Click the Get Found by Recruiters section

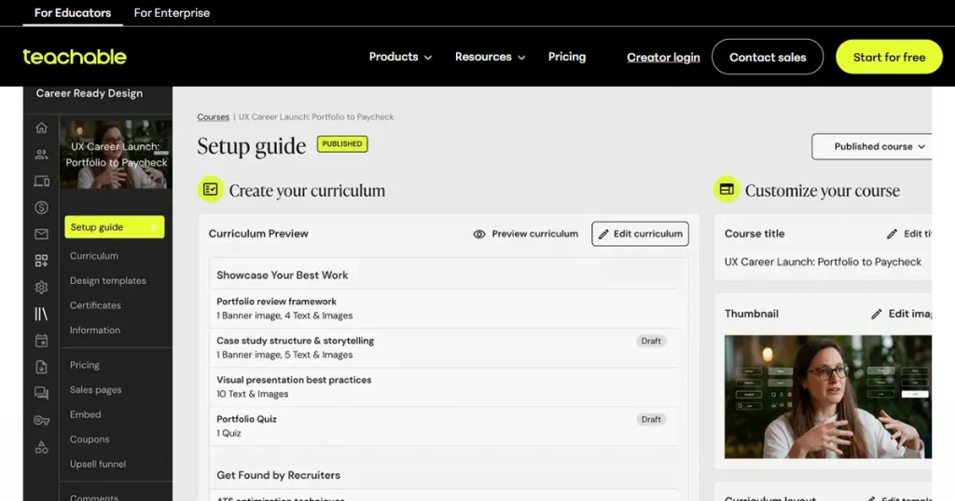pos(278,475)
